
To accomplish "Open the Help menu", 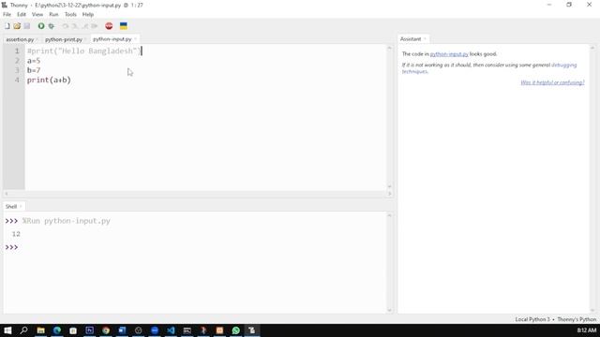I will 88,14.
